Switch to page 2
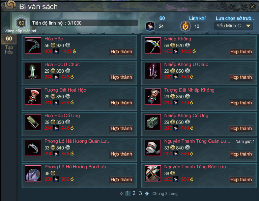 pos(134,193)
